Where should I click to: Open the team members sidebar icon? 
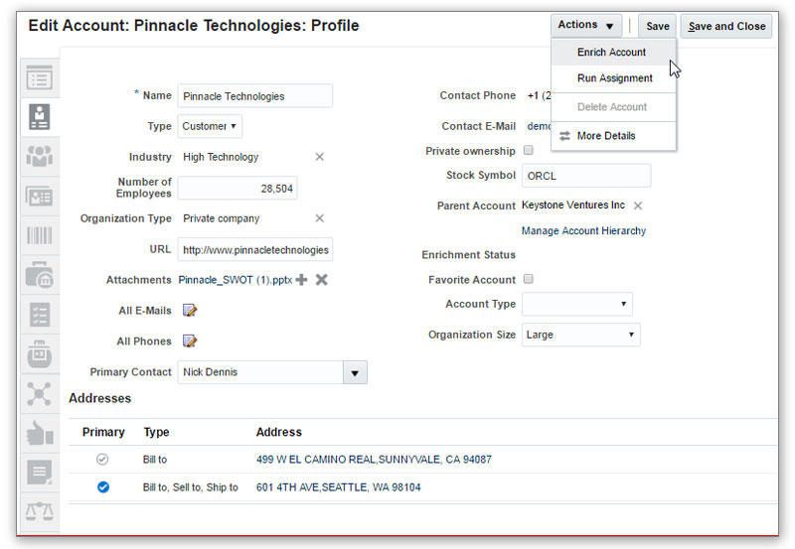click(x=38, y=156)
